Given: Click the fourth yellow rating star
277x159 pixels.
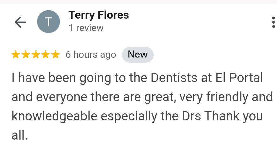Looking at the screenshot, I should click(46, 54).
